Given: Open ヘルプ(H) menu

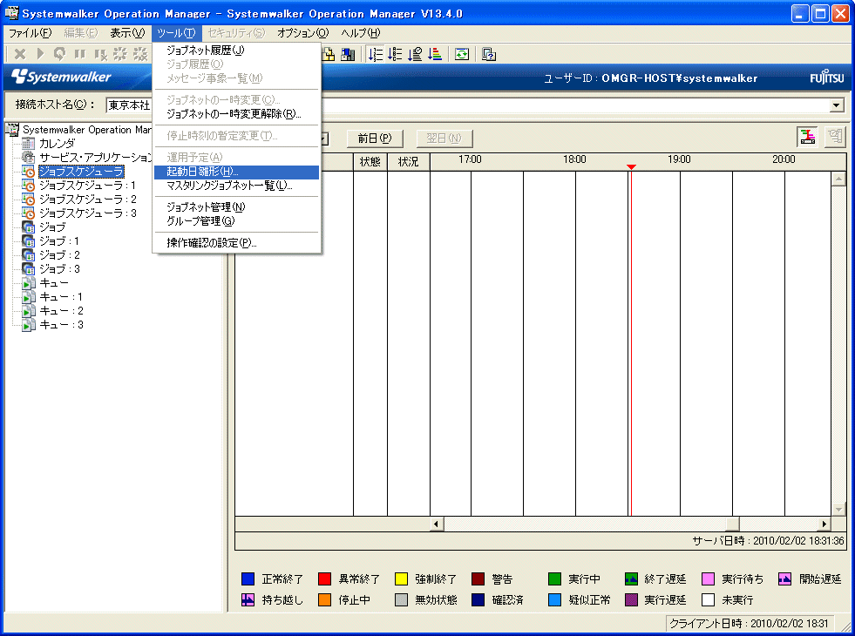Looking at the screenshot, I should click(x=361, y=33).
